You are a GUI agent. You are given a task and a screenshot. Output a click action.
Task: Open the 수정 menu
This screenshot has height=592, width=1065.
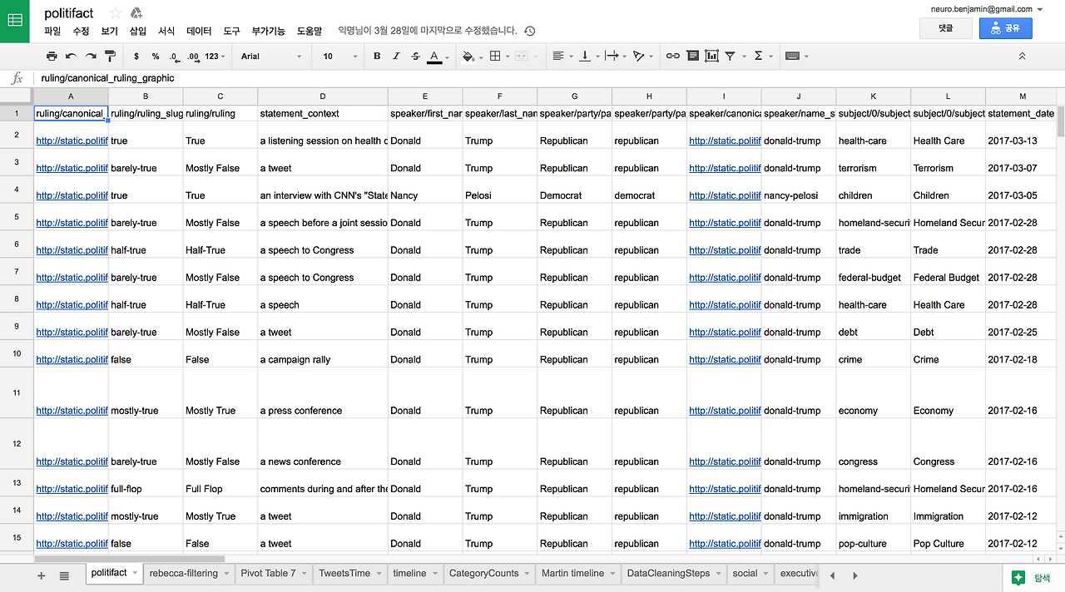coord(81,31)
